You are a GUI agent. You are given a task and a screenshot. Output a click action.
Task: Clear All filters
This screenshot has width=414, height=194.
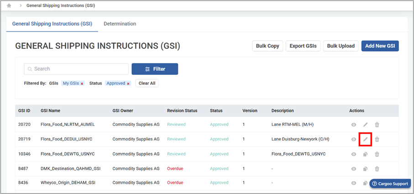pos(147,83)
